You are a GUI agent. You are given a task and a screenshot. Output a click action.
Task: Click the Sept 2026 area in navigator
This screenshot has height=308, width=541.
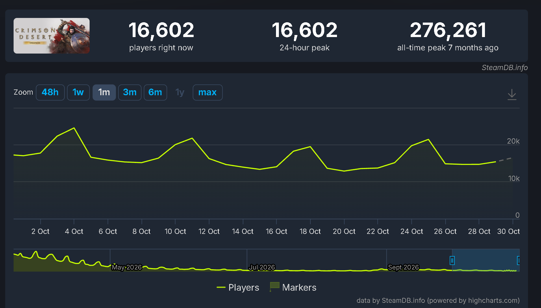coord(403,267)
